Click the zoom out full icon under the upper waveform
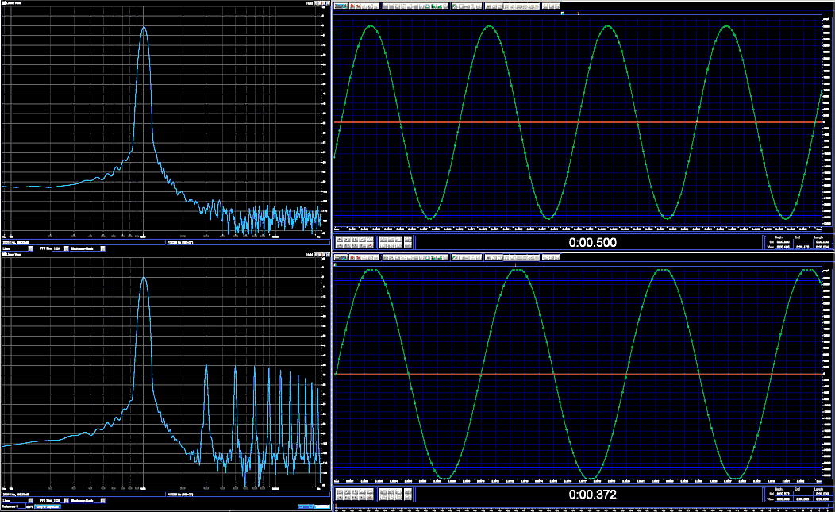 pos(399,239)
